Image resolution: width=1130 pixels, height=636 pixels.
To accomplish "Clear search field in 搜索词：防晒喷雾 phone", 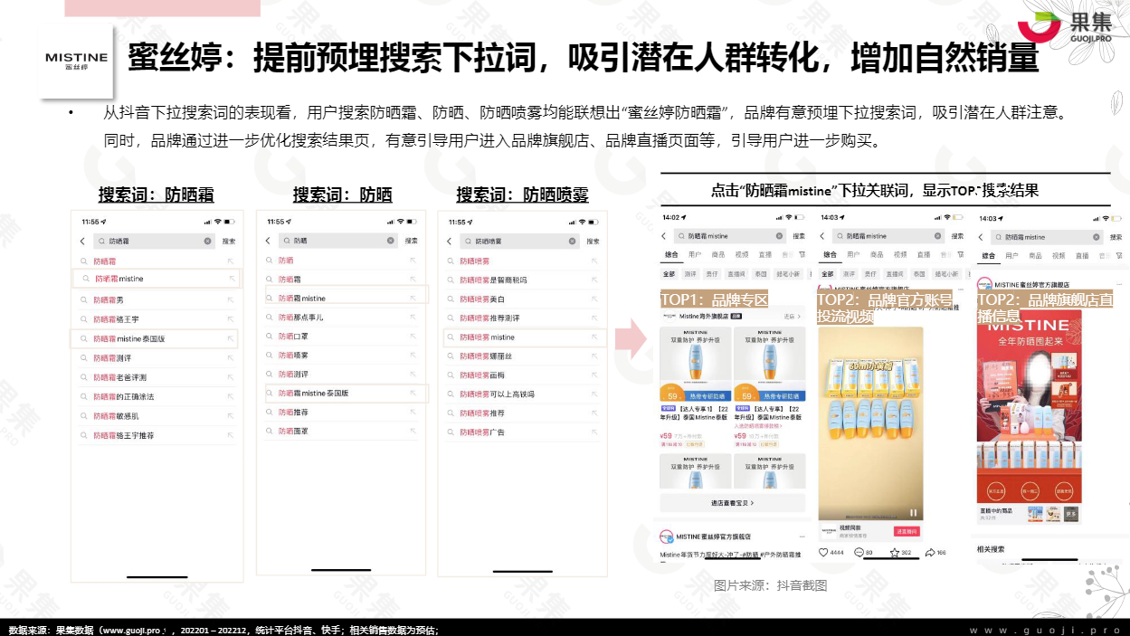I will (572, 242).
